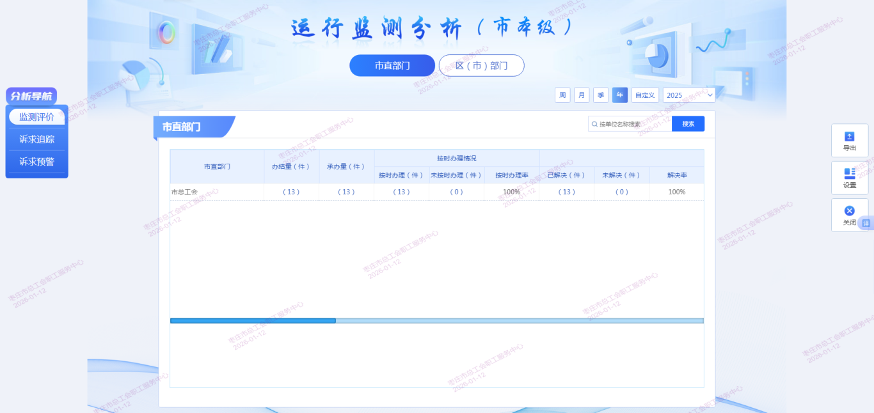This screenshot has width=874, height=413.
Task: Click the 办结量 value (13) for 市总工会
Action: (x=291, y=192)
